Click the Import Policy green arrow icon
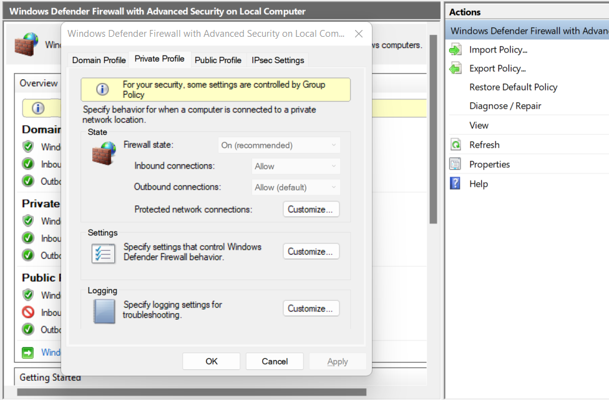Image resolution: width=609 pixels, height=400 pixels. coord(456,50)
